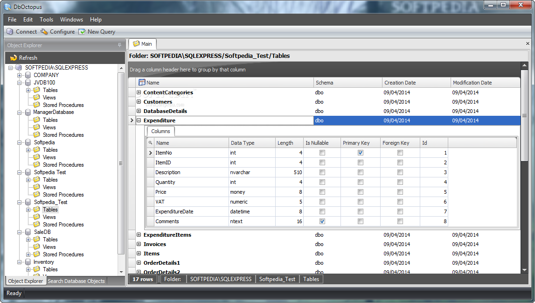Image resolution: width=535 pixels, height=303 pixels.
Task: Click the Views folder icon under JVDB100
Action: pos(36,98)
